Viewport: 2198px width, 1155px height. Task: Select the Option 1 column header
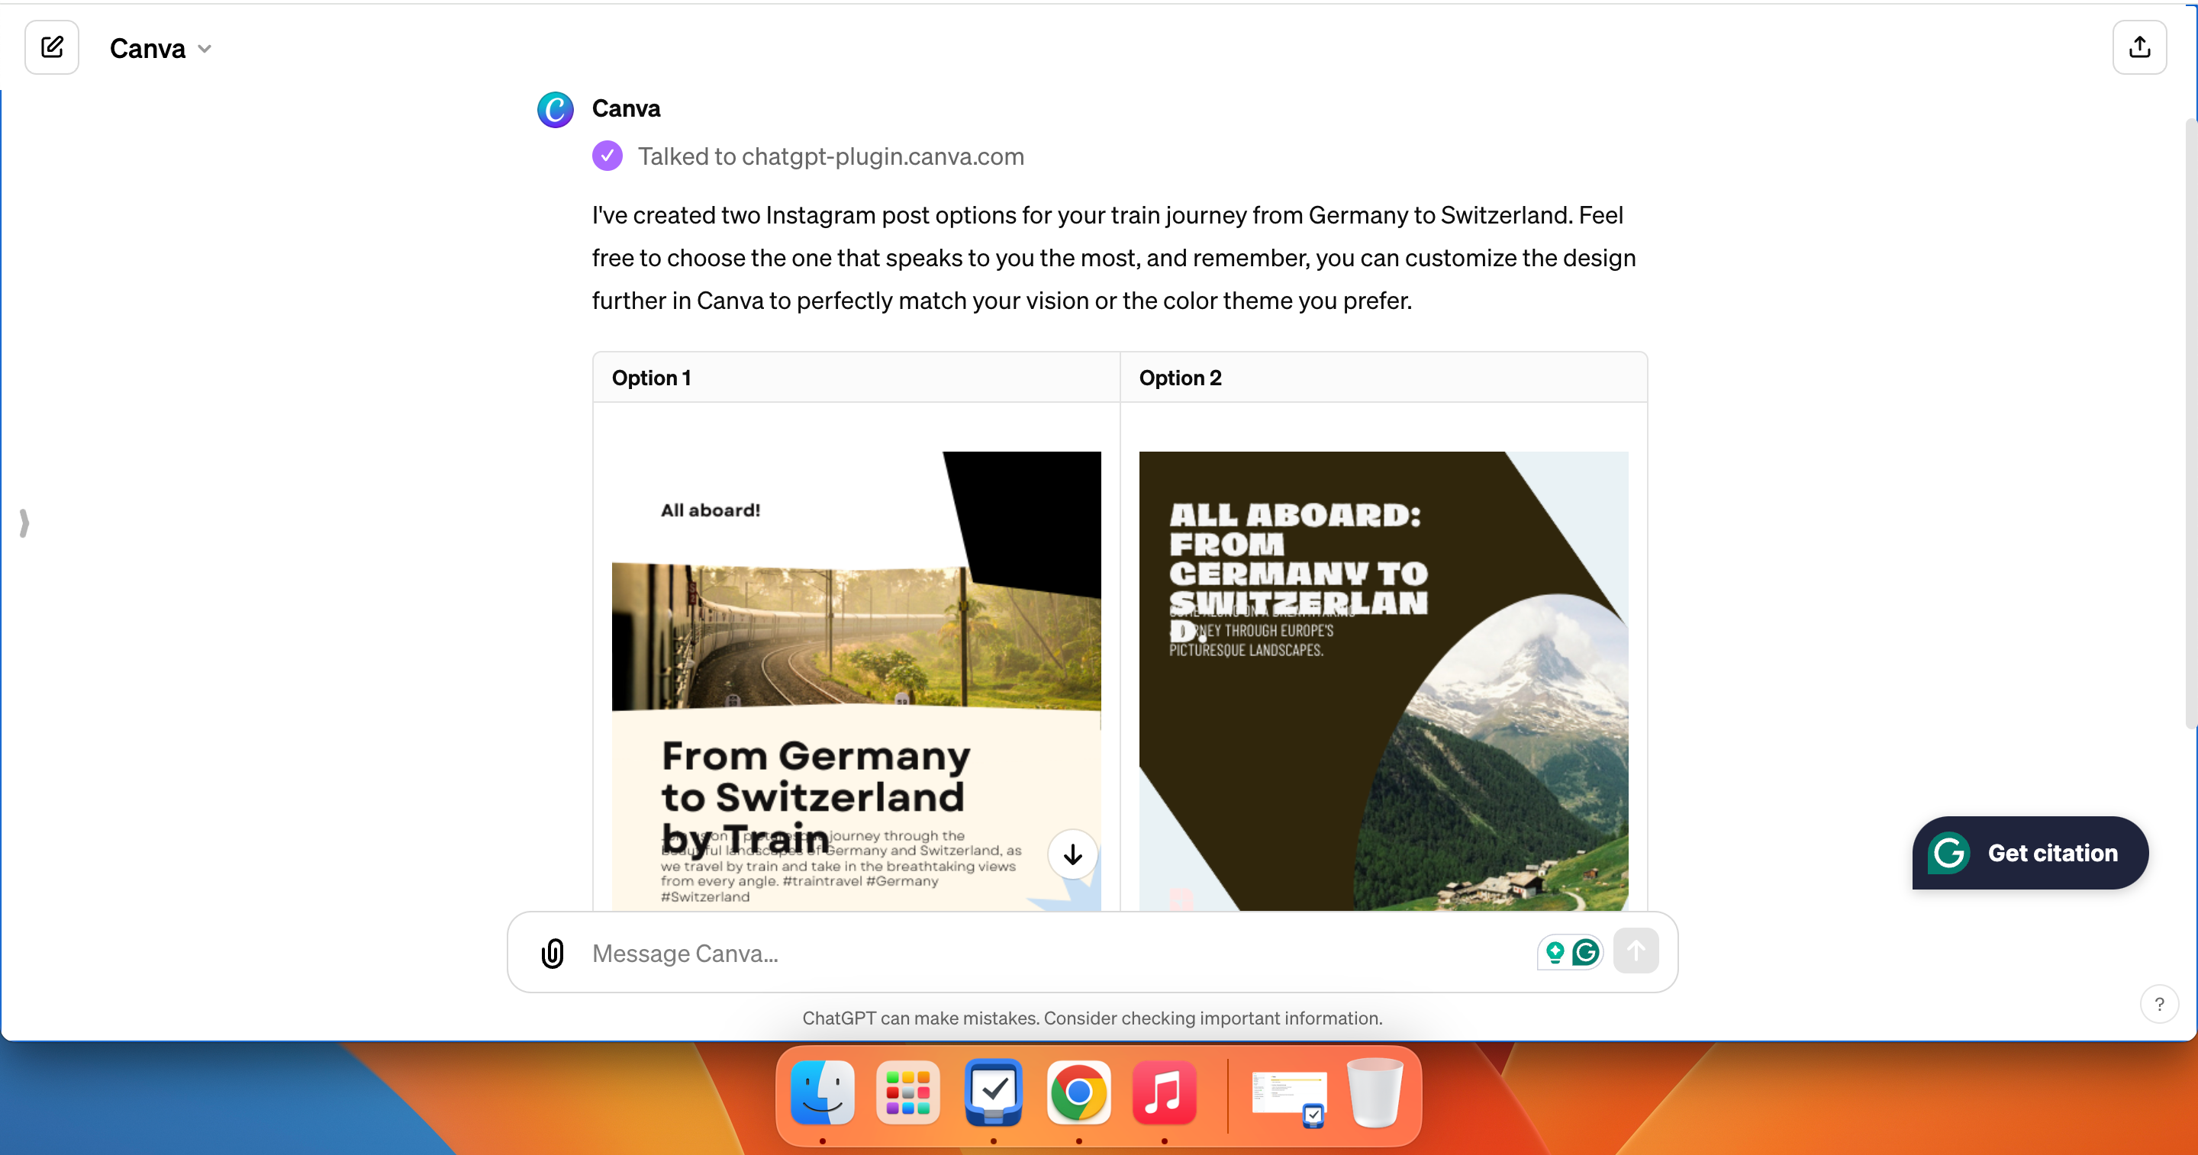pos(650,377)
